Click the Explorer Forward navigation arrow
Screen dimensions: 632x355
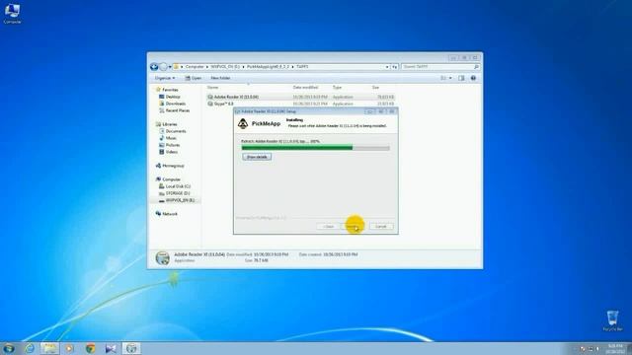(x=163, y=67)
